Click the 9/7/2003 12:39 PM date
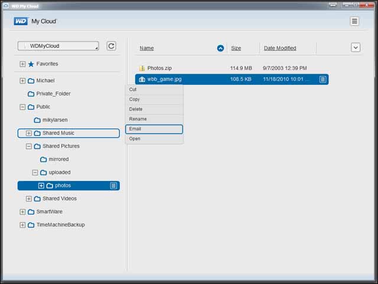This screenshot has width=378, height=284. click(285, 68)
